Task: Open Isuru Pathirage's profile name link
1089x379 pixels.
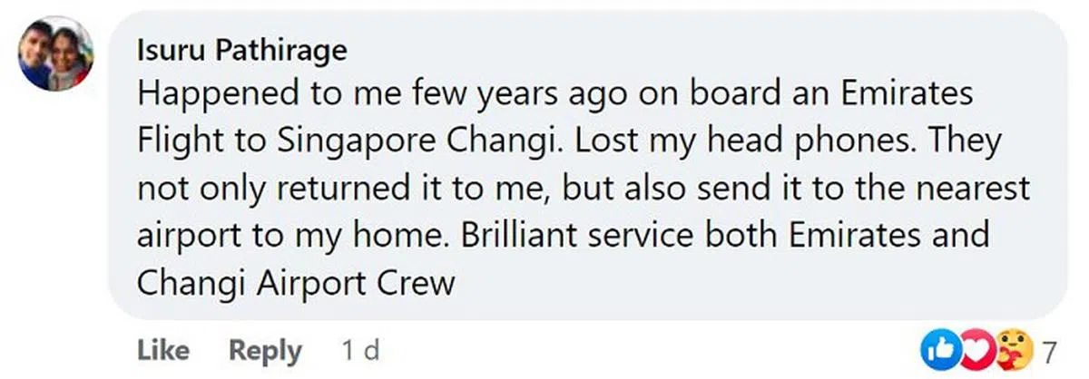Action: point(241,52)
